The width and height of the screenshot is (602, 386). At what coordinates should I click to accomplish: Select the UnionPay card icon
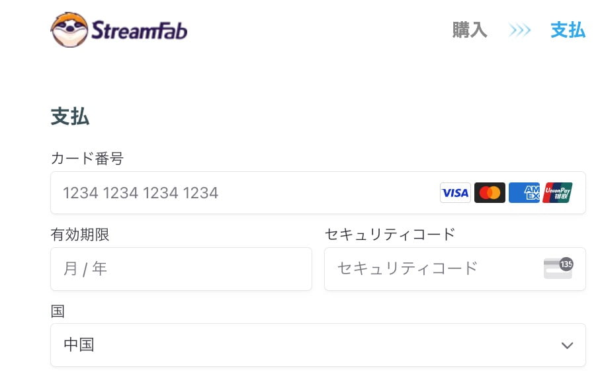pos(558,192)
